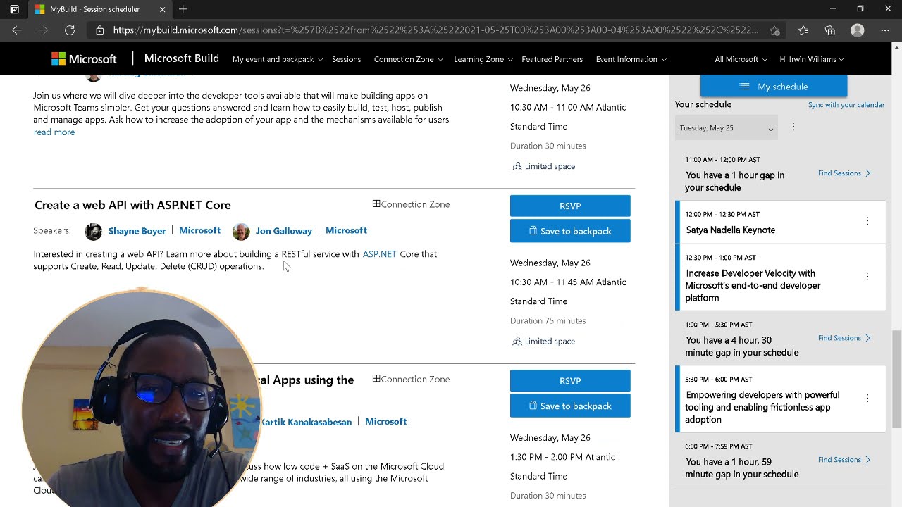
Task: Expand the All Microsoft menu
Action: [741, 59]
